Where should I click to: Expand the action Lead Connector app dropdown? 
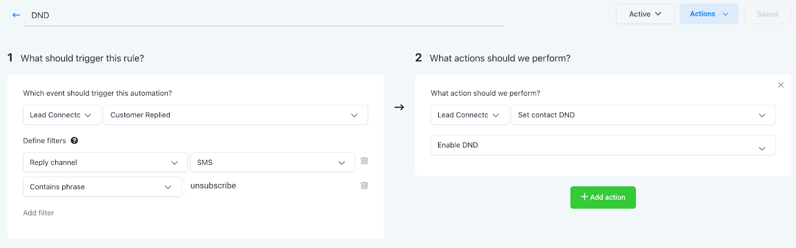[x=469, y=115]
